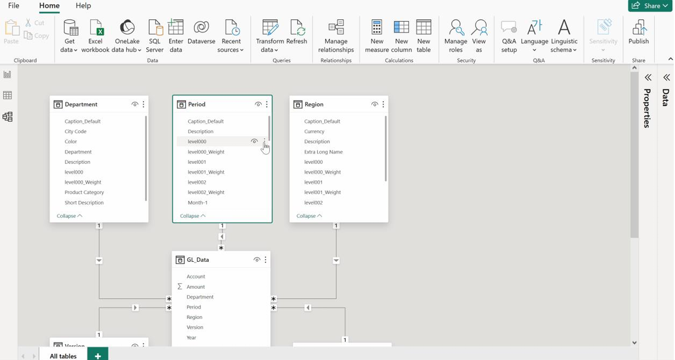Toggle visibility of the Region table
The height and width of the screenshot is (360, 675).
375,104
